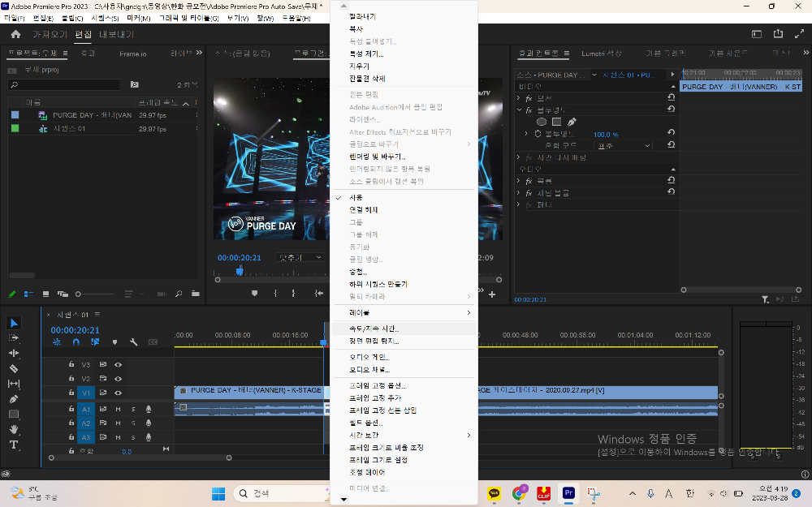Image resolution: width=812 pixels, height=507 pixels.
Task: Click opacity value 100.0 %
Action: point(606,135)
